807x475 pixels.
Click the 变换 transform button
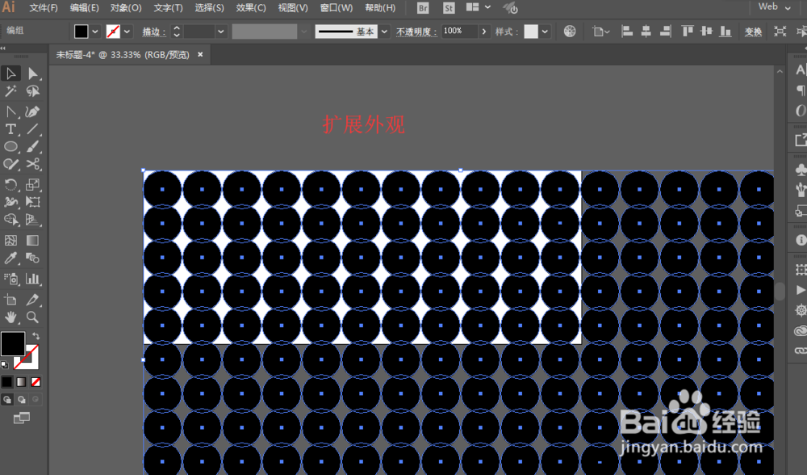click(754, 31)
